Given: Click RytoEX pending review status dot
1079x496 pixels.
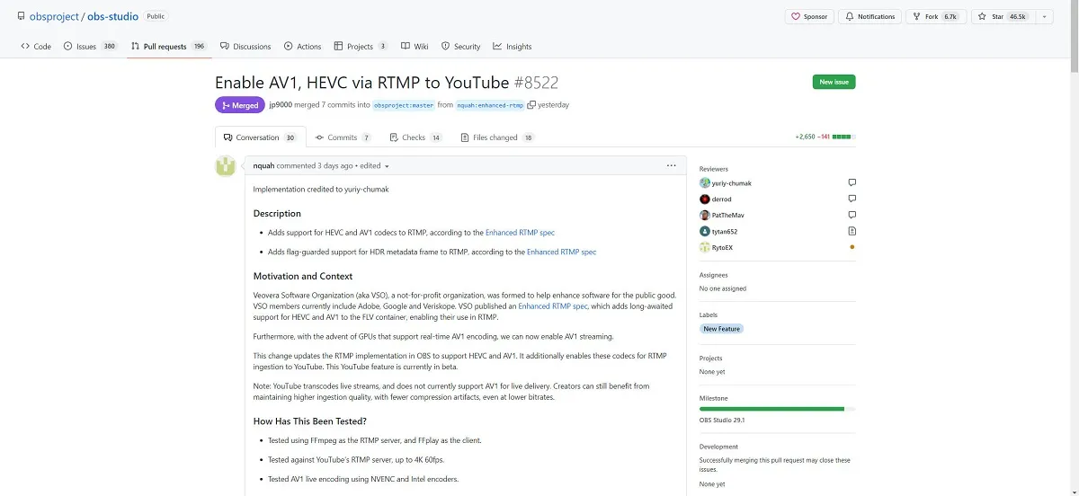Looking at the screenshot, I should tap(852, 247).
